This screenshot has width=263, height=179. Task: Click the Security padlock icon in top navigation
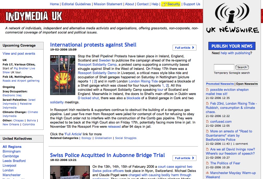point(164,4)
